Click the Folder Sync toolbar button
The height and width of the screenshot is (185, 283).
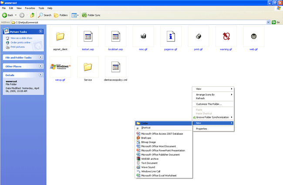(91, 15)
